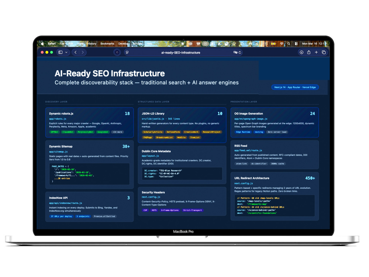Click the CSP security header tag
Image resolution: width=369 pixels, height=277 pixels.
coord(145,210)
